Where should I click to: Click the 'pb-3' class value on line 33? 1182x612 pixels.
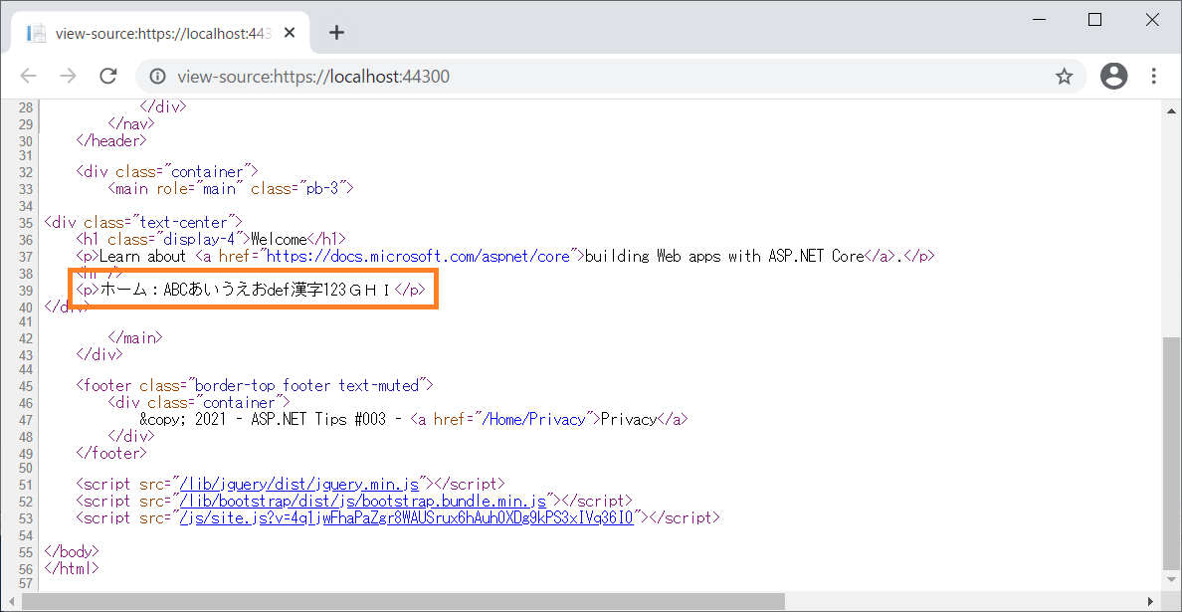click(322, 188)
